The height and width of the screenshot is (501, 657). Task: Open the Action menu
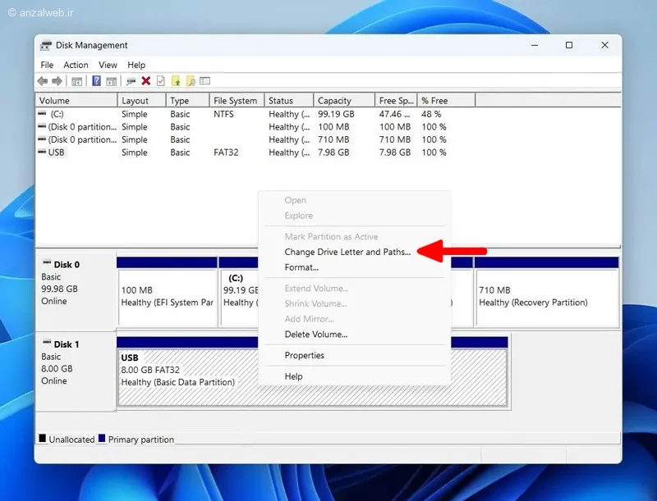pos(76,65)
